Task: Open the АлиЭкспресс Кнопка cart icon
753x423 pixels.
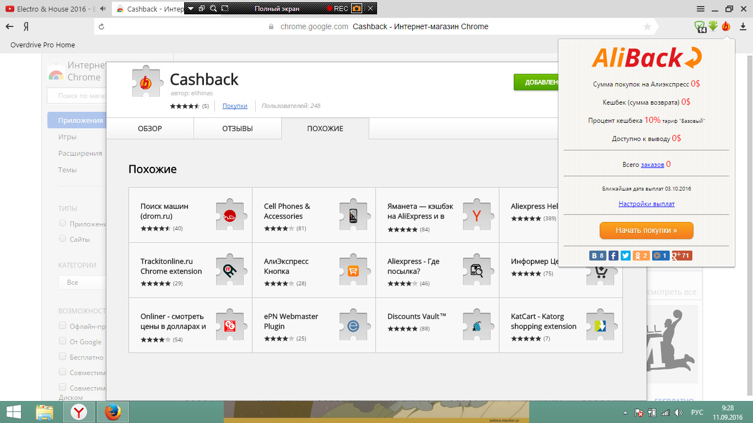Action: (353, 270)
